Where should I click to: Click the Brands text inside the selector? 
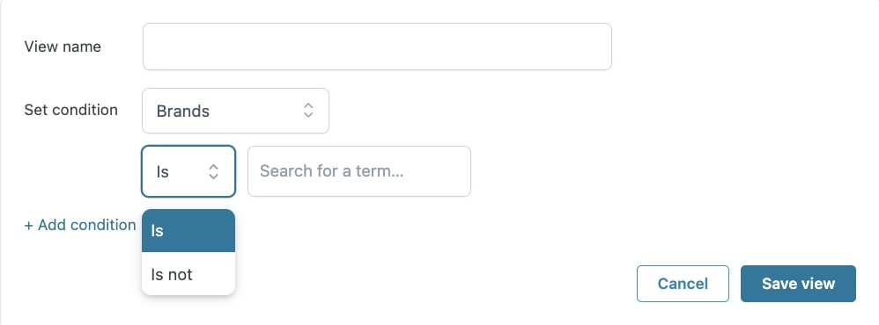click(182, 111)
